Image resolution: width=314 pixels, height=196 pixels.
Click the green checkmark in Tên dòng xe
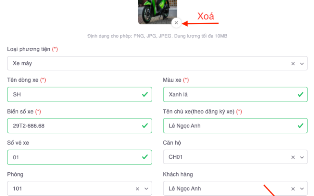[x=145, y=94]
